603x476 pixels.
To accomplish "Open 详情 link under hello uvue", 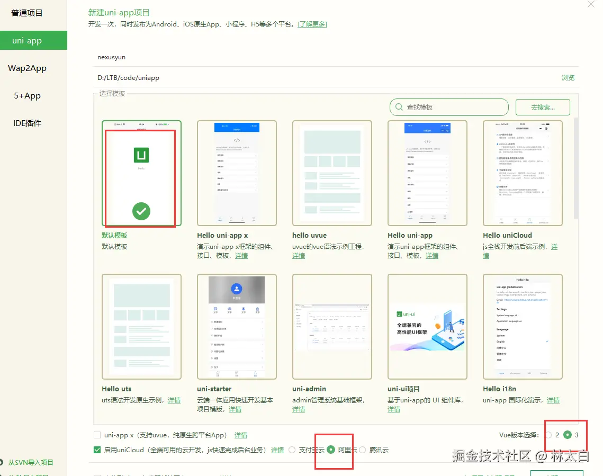I will point(299,256).
